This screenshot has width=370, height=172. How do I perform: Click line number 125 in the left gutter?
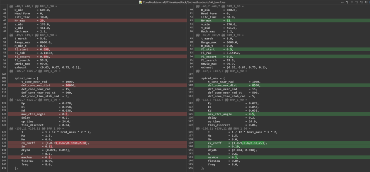(x=4, y=114)
